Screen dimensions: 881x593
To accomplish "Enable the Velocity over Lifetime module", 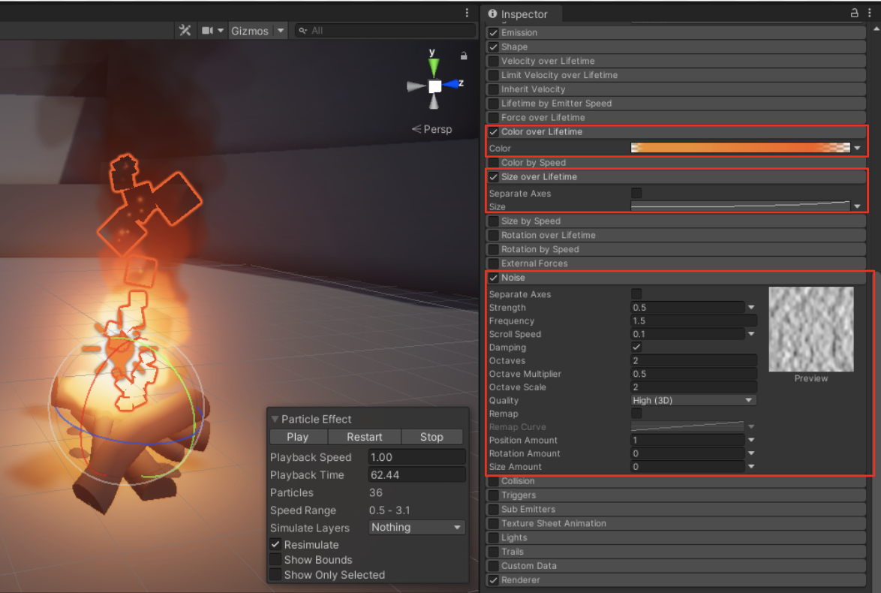I will 493,61.
